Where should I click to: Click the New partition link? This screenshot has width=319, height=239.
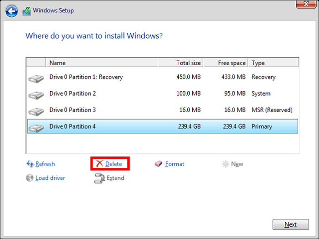click(x=237, y=164)
